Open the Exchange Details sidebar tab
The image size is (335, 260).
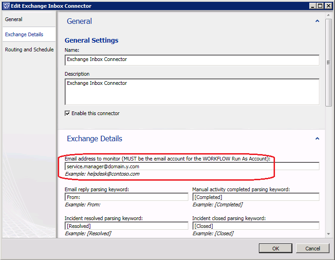pos(24,34)
